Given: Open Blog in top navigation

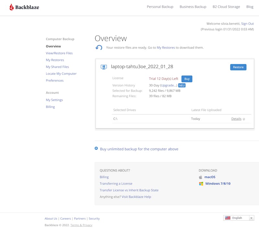Looking at the screenshot, I should (250, 7).
